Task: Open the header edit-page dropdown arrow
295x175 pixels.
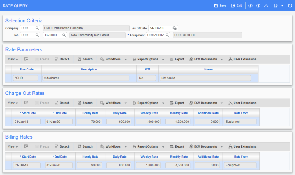Action: [282, 6]
